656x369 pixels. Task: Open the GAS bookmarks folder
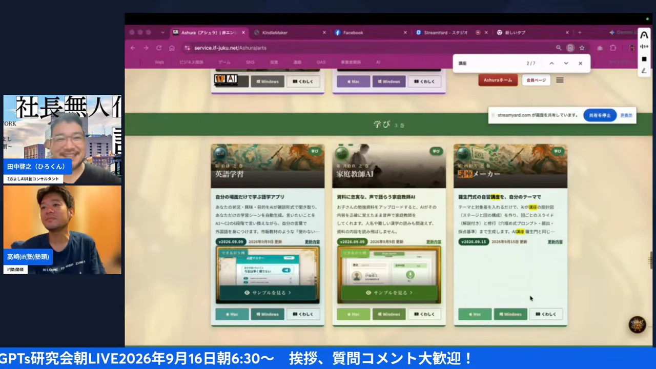coord(321,62)
